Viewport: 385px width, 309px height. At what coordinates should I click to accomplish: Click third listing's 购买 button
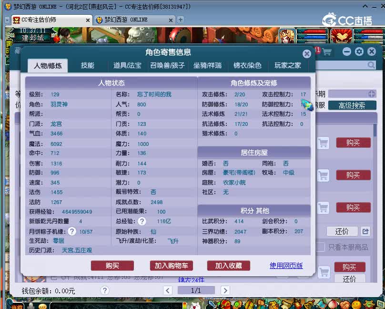click(x=354, y=207)
